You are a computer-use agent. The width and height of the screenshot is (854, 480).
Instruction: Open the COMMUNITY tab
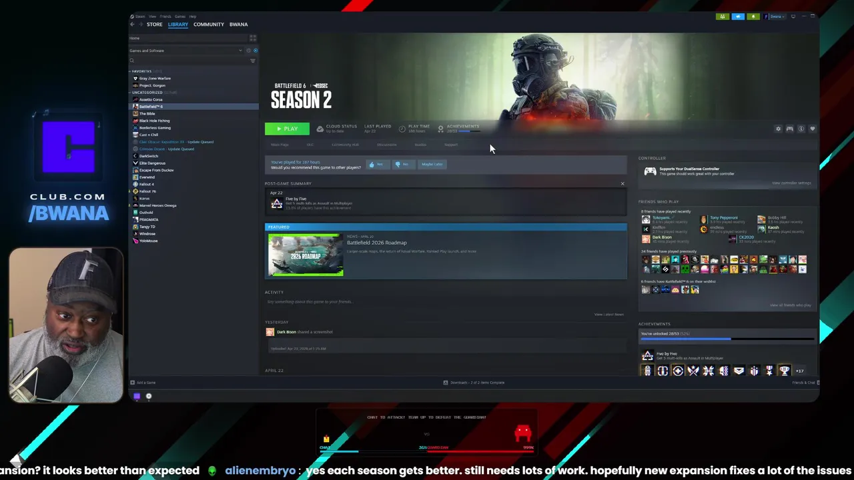pos(209,25)
